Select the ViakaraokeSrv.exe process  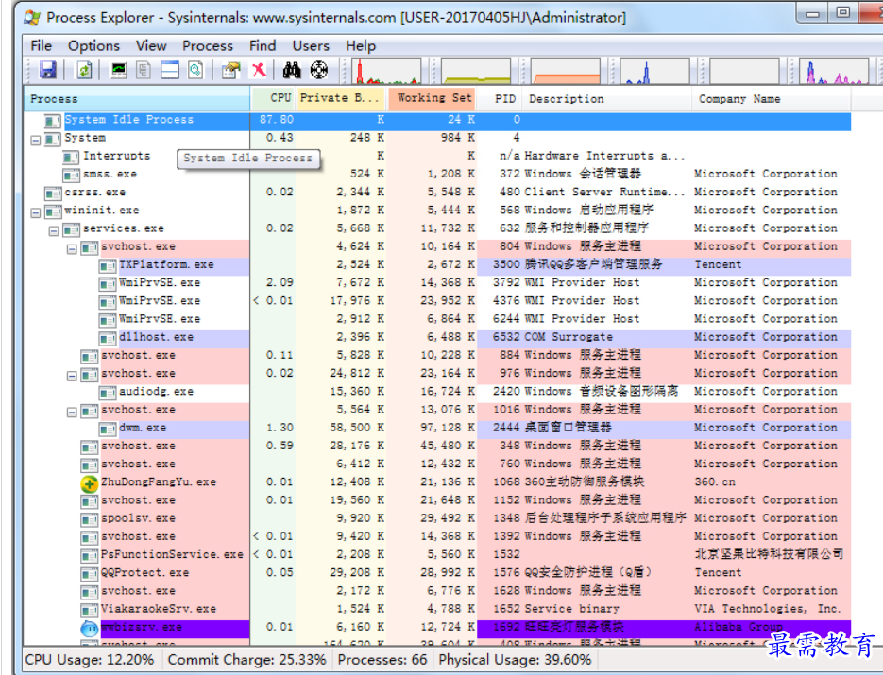pos(437,609)
